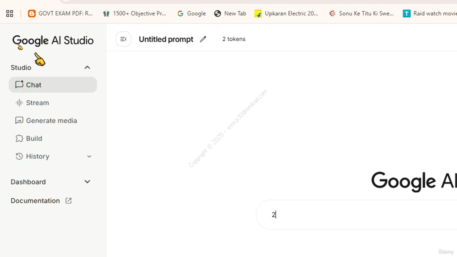Click the Generate media image icon
The image size is (457, 257).
pos(19,121)
